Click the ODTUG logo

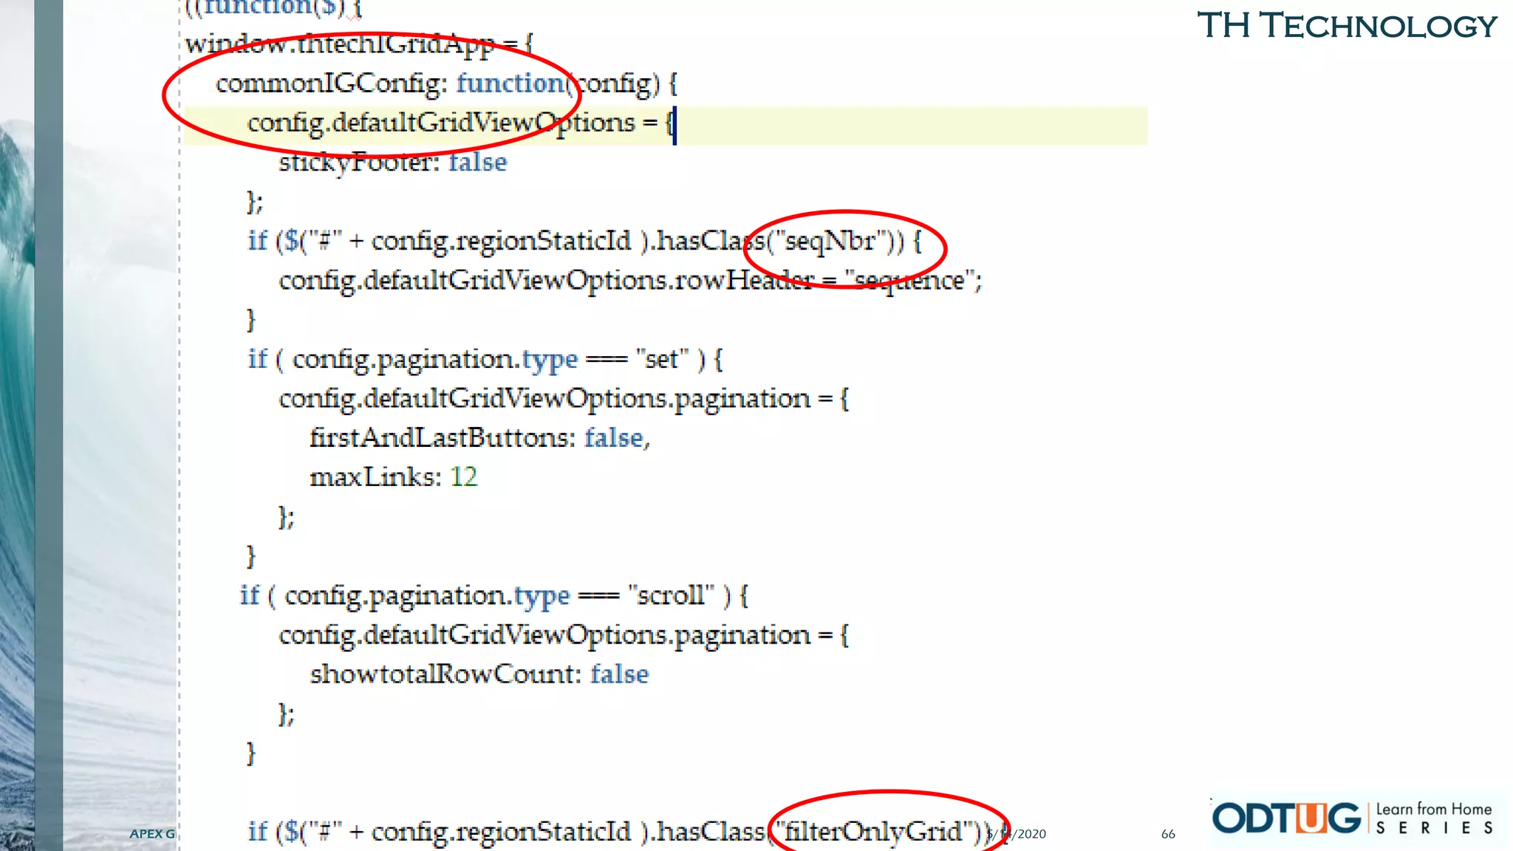point(1285,818)
